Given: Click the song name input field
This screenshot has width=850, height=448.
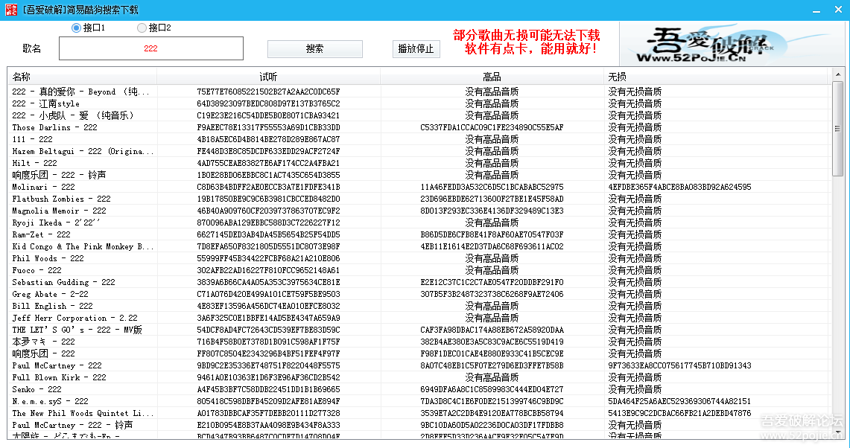Looking at the screenshot, I should (x=150, y=48).
